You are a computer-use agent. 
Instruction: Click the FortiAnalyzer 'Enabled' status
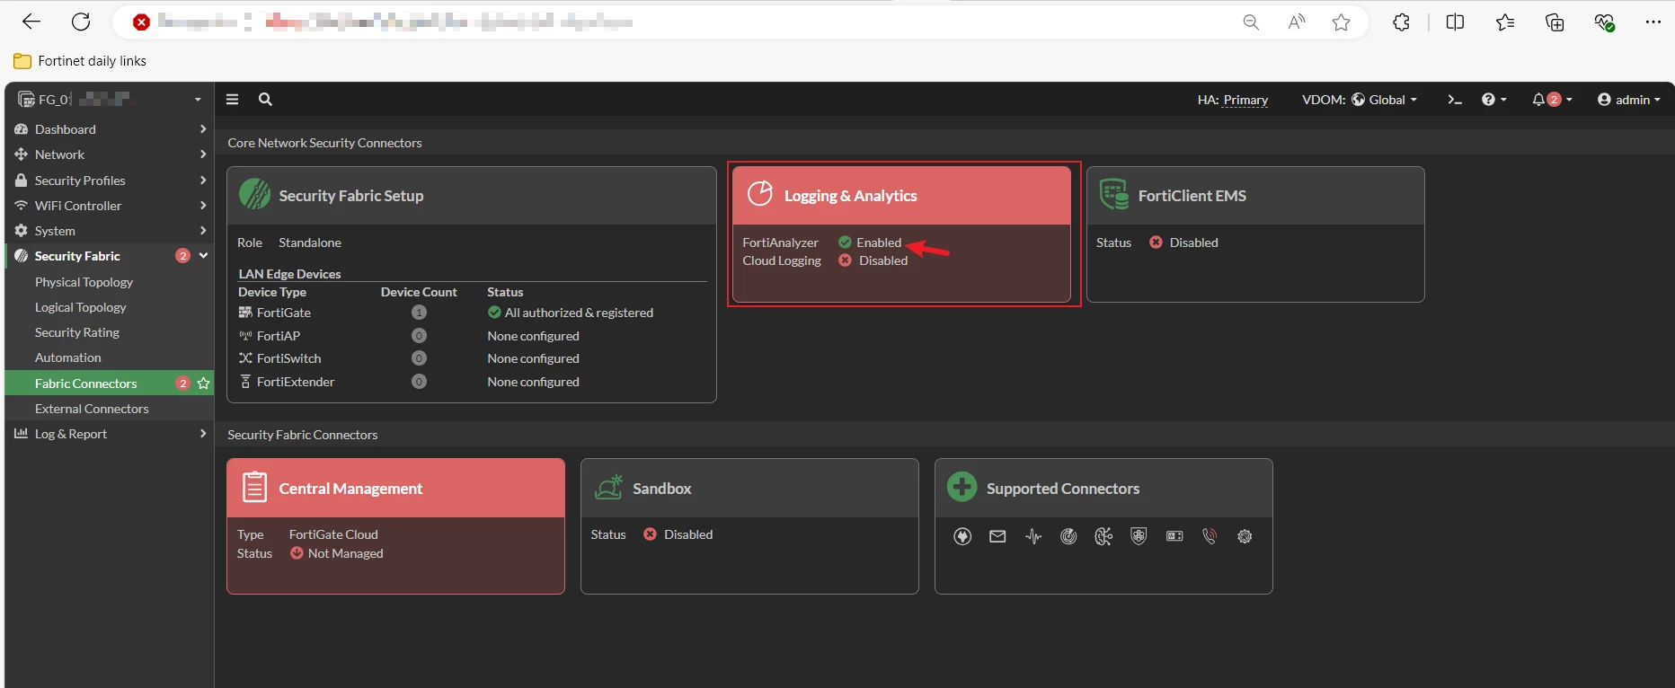coord(870,243)
